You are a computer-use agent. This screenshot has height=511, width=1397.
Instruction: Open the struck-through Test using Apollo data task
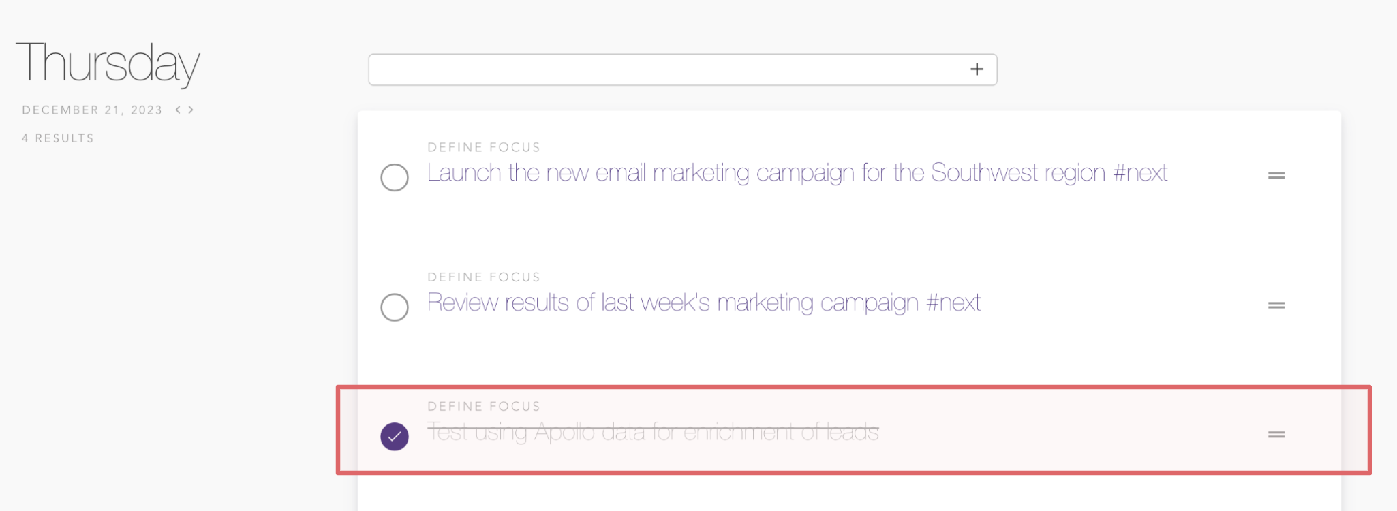pyautogui.click(x=652, y=432)
